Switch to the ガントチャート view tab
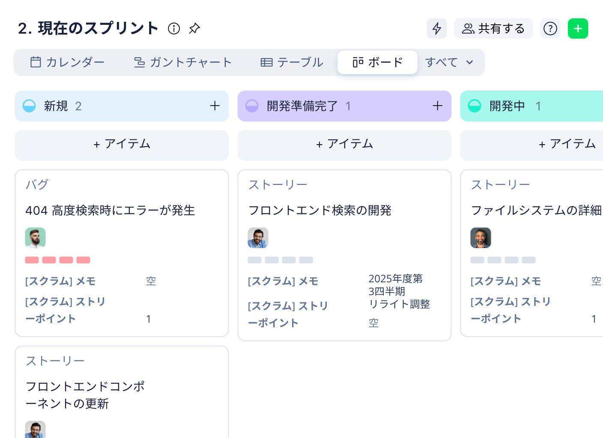 click(183, 62)
